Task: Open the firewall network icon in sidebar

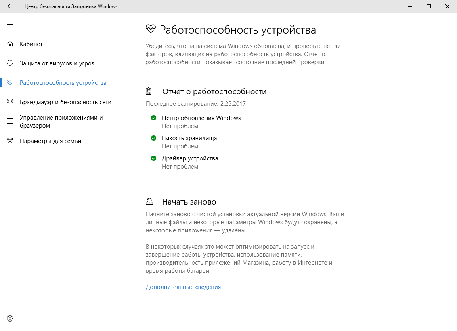Action: click(x=10, y=102)
